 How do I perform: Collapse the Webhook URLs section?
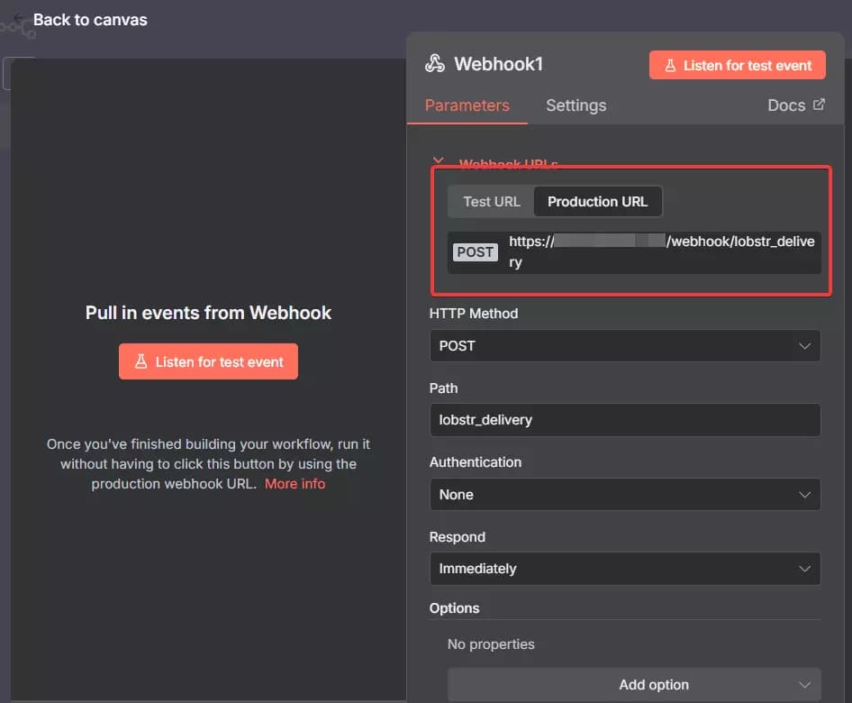tap(439, 162)
